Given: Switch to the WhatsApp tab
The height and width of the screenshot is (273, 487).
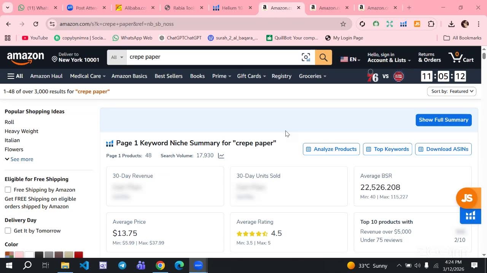Looking at the screenshot, I should pyautogui.click(x=37, y=8).
